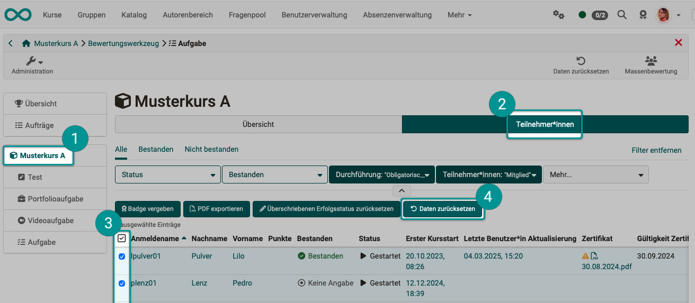Sort by Nachname column header

click(x=209, y=238)
